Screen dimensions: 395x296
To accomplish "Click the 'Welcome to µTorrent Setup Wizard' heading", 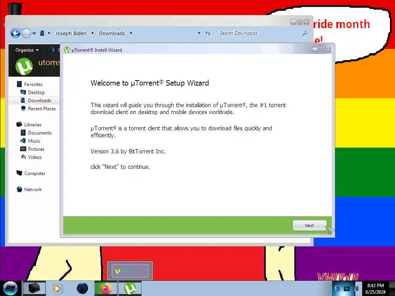I will point(150,83).
